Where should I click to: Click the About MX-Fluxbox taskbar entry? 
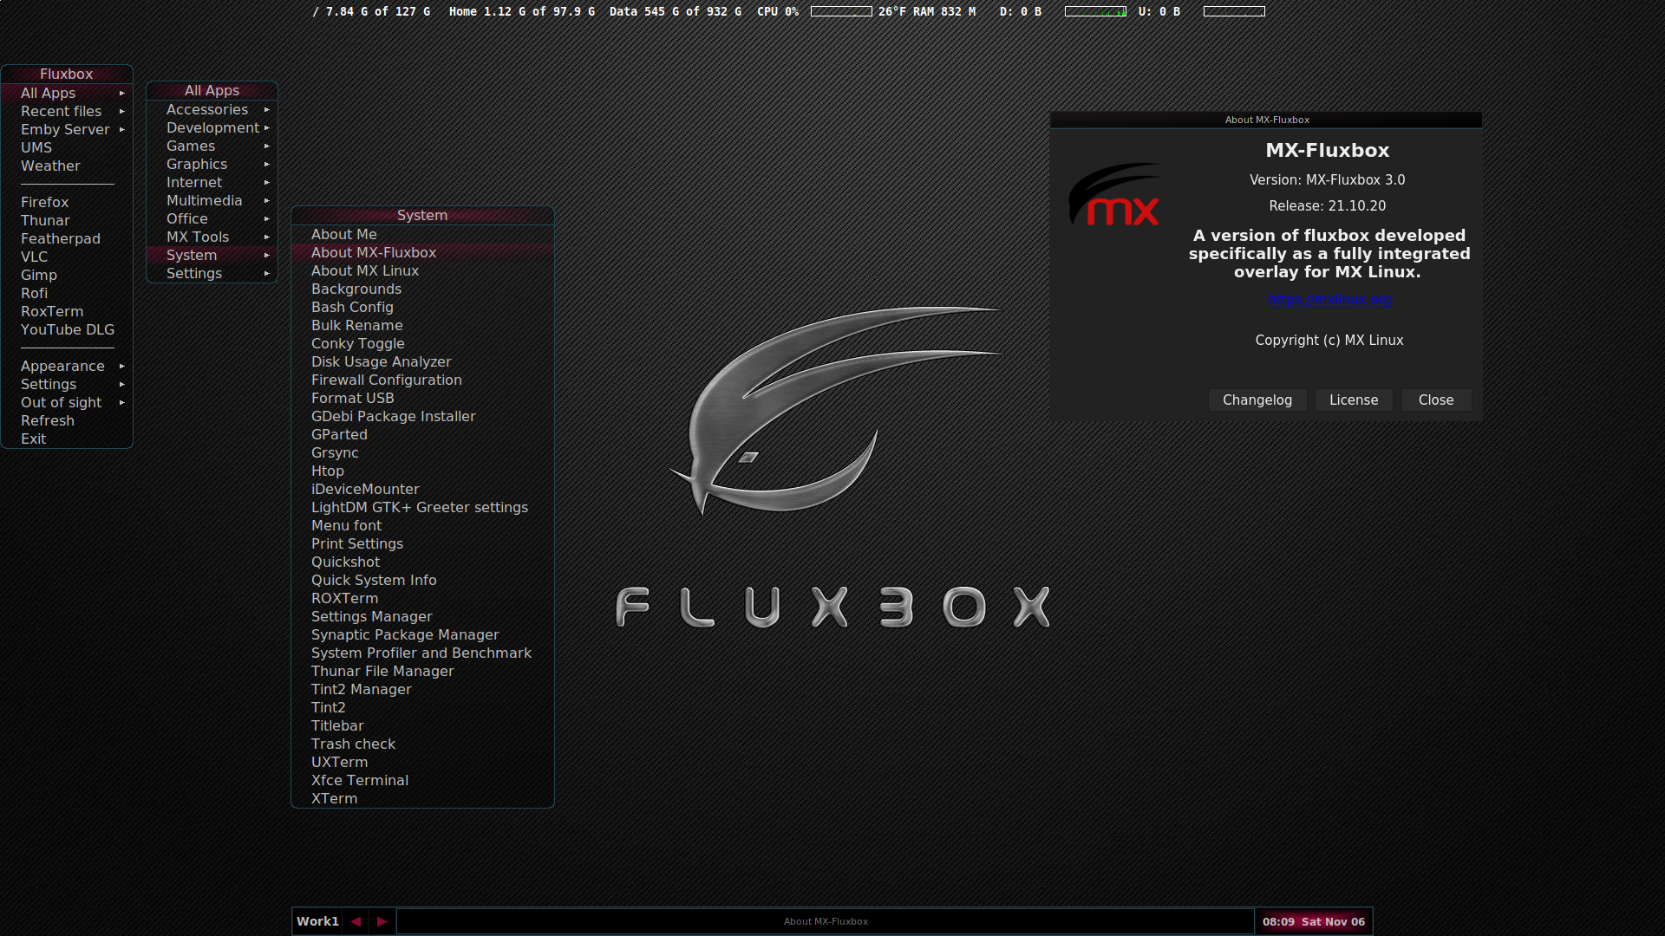click(x=825, y=921)
